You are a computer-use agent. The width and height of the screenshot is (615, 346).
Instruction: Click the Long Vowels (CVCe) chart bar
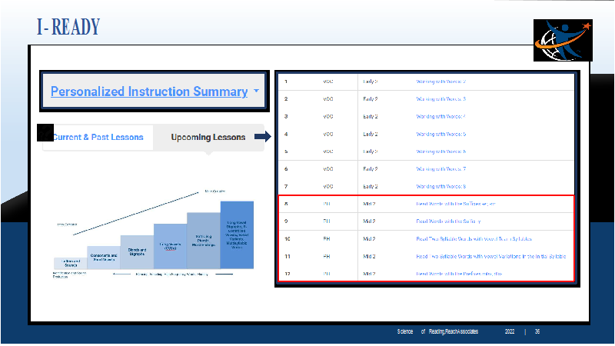coord(170,246)
